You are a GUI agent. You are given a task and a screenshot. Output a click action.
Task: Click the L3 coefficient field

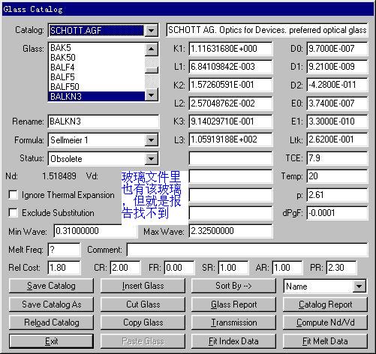point(230,139)
